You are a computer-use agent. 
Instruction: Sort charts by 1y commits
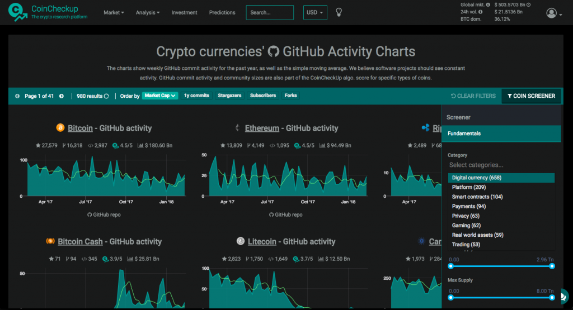(196, 96)
